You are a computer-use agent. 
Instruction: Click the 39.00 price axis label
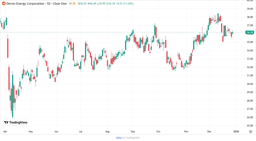250,9
